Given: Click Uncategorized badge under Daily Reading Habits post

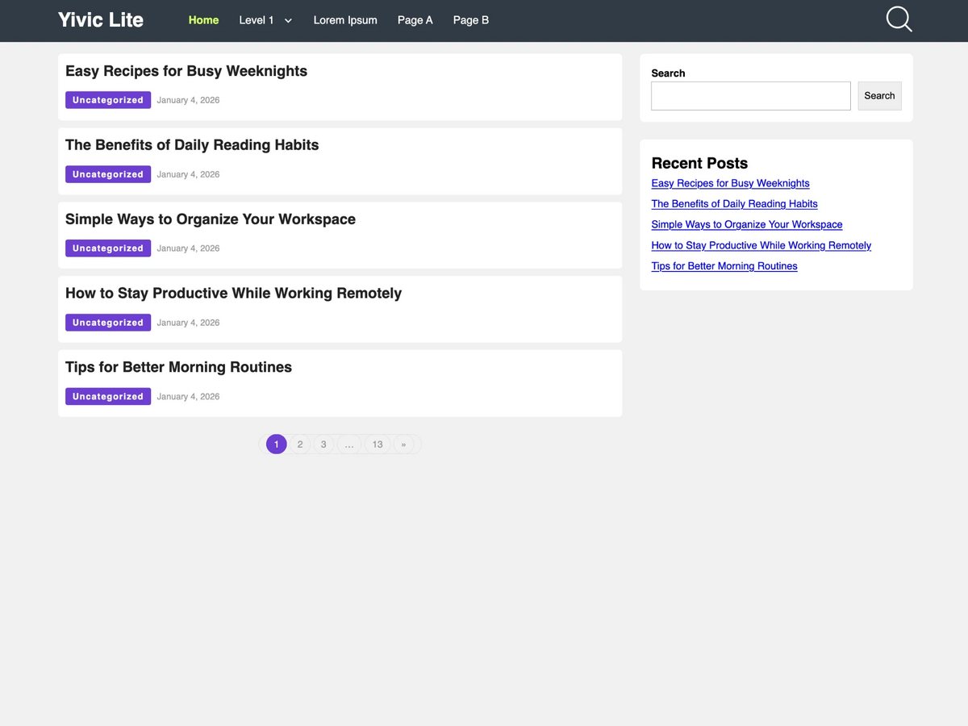Looking at the screenshot, I should 108,174.
